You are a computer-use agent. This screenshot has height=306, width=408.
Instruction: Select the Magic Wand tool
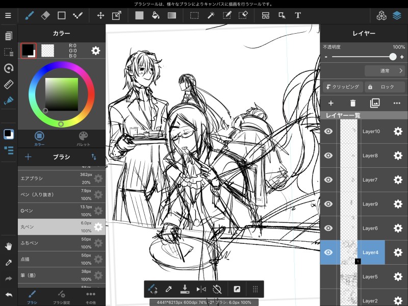coord(211,15)
